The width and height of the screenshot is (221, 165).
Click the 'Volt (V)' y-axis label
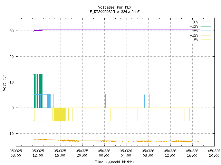[x=4, y=82]
